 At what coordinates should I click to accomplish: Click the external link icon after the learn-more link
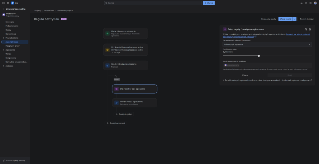[255, 37]
